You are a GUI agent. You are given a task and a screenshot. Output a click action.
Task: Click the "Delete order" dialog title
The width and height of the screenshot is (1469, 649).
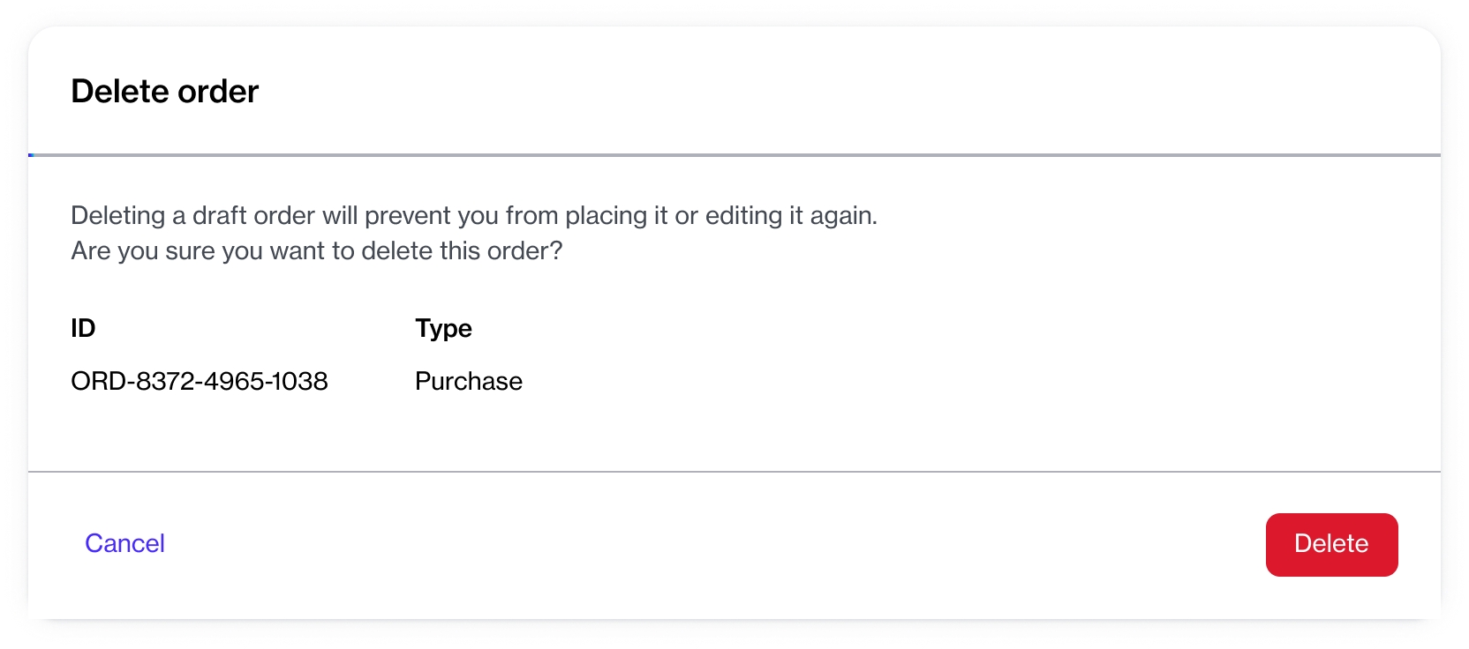(164, 92)
